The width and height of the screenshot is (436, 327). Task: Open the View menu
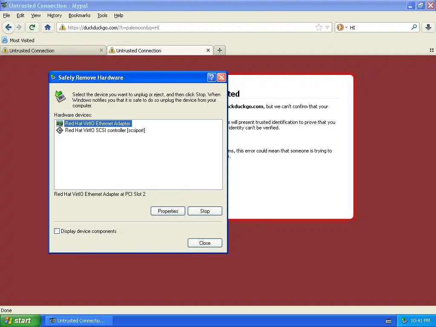[36, 15]
